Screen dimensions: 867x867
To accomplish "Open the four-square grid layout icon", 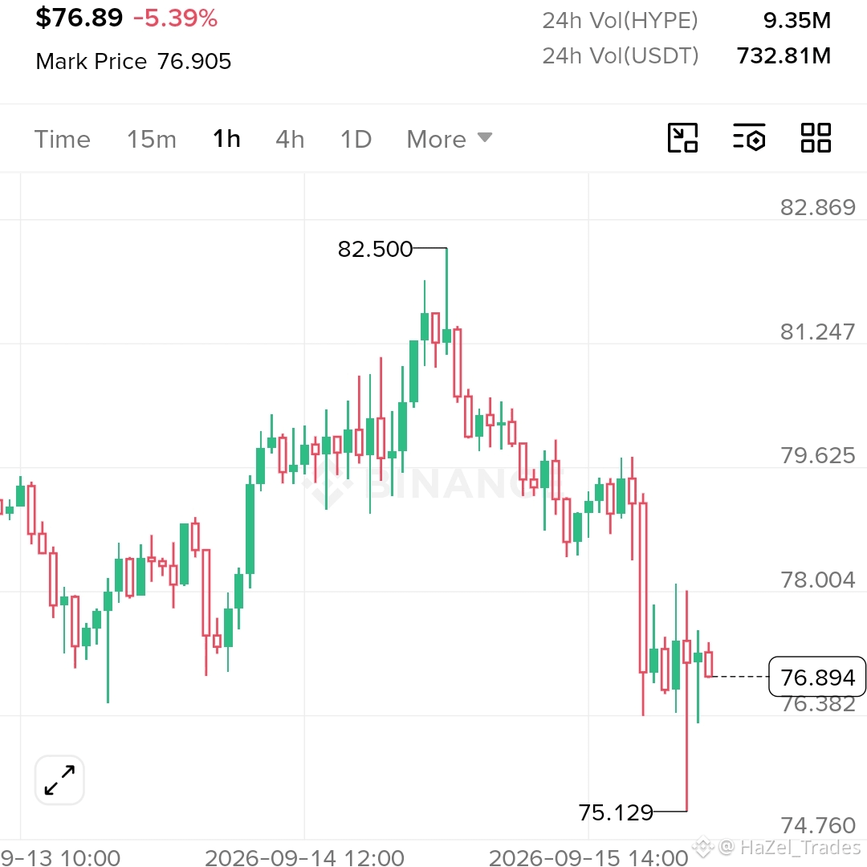I will [816, 138].
